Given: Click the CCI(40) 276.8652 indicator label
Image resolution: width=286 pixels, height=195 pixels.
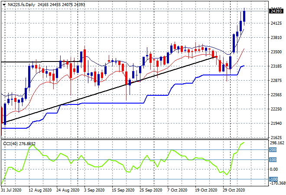Looking at the screenshot, I should [x=19, y=144].
